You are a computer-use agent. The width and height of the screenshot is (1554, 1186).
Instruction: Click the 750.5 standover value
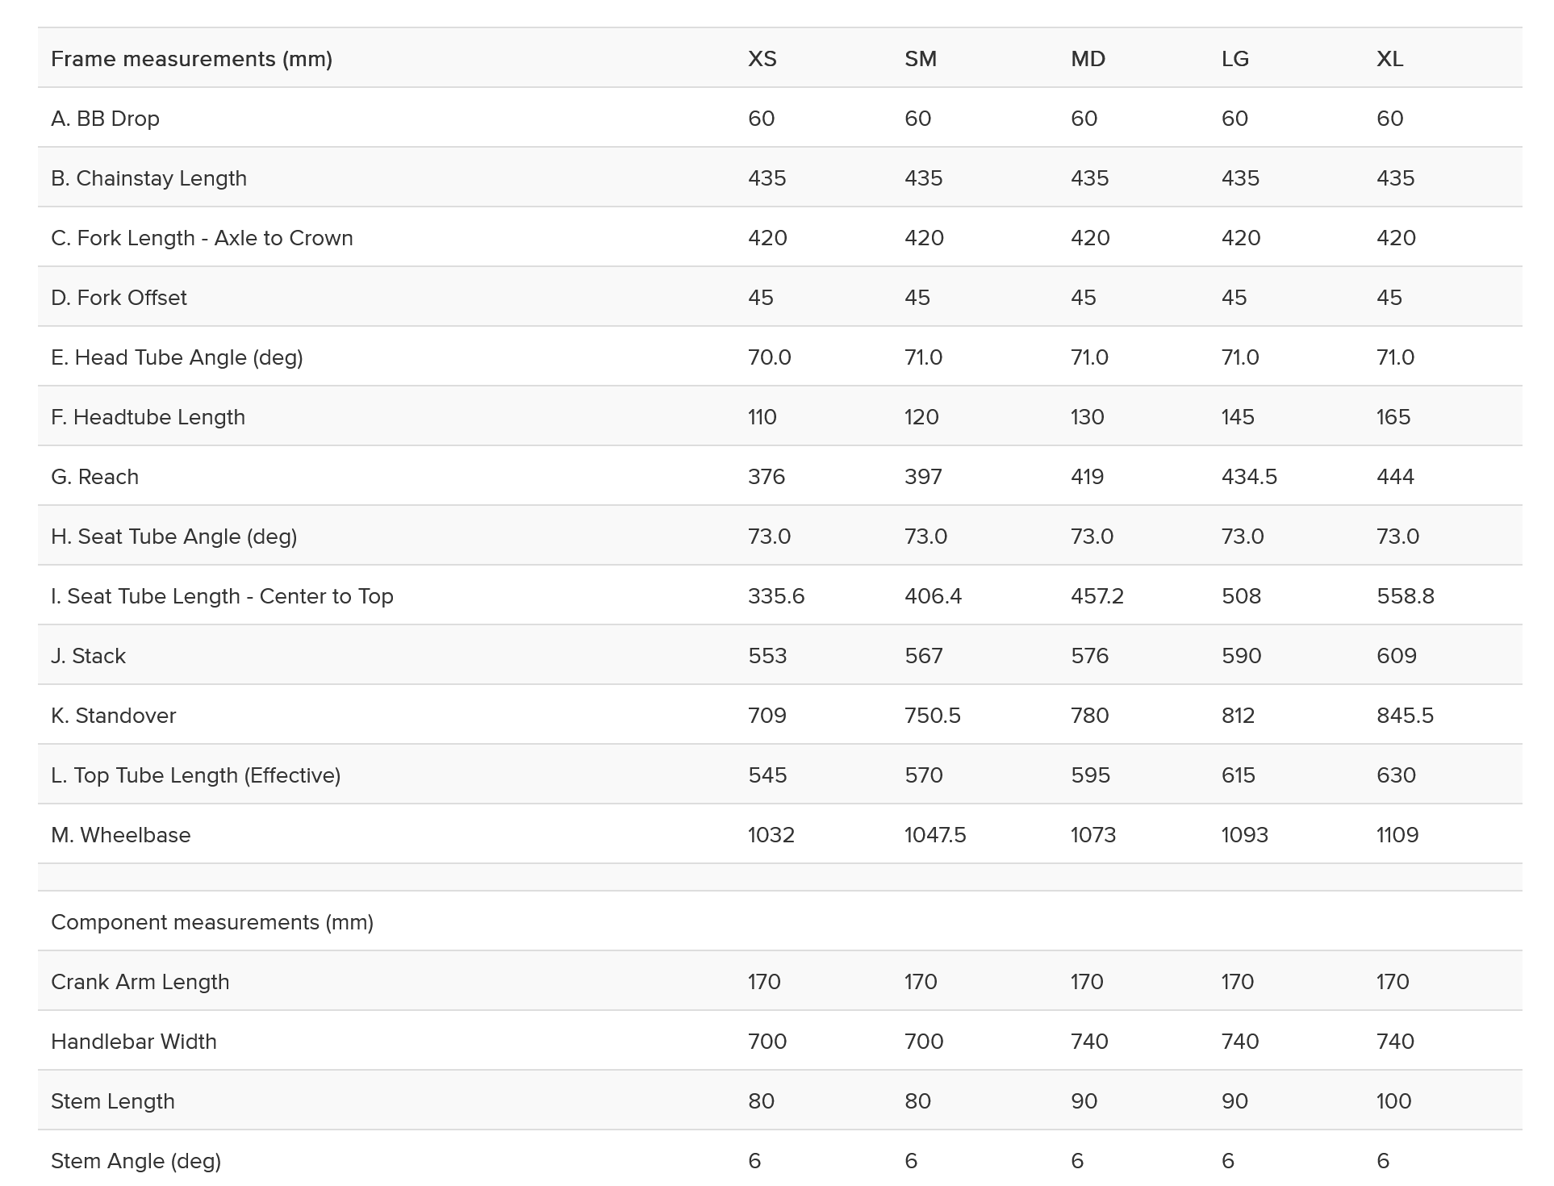(932, 716)
